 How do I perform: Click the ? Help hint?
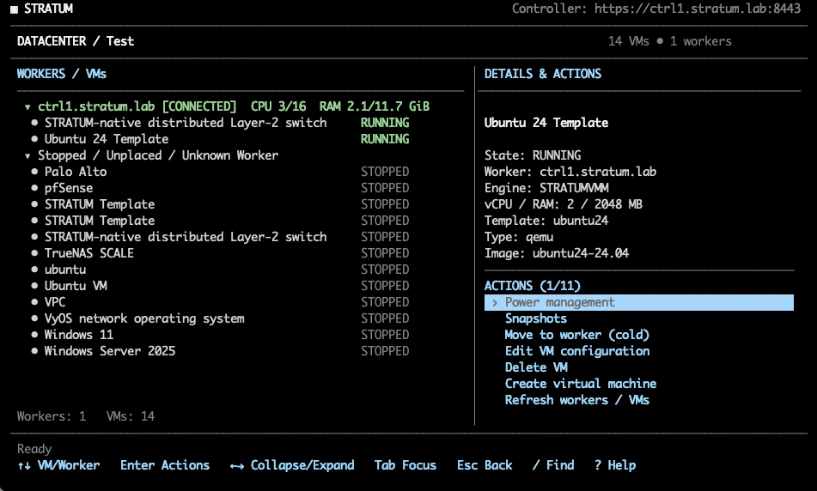[615, 465]
